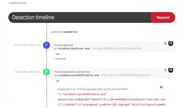Image resolution: width=194 pixels, height=108 pixels.
Task: Click the 18:33:04 UTC timestamp
Action: click(x=28, y=45)
